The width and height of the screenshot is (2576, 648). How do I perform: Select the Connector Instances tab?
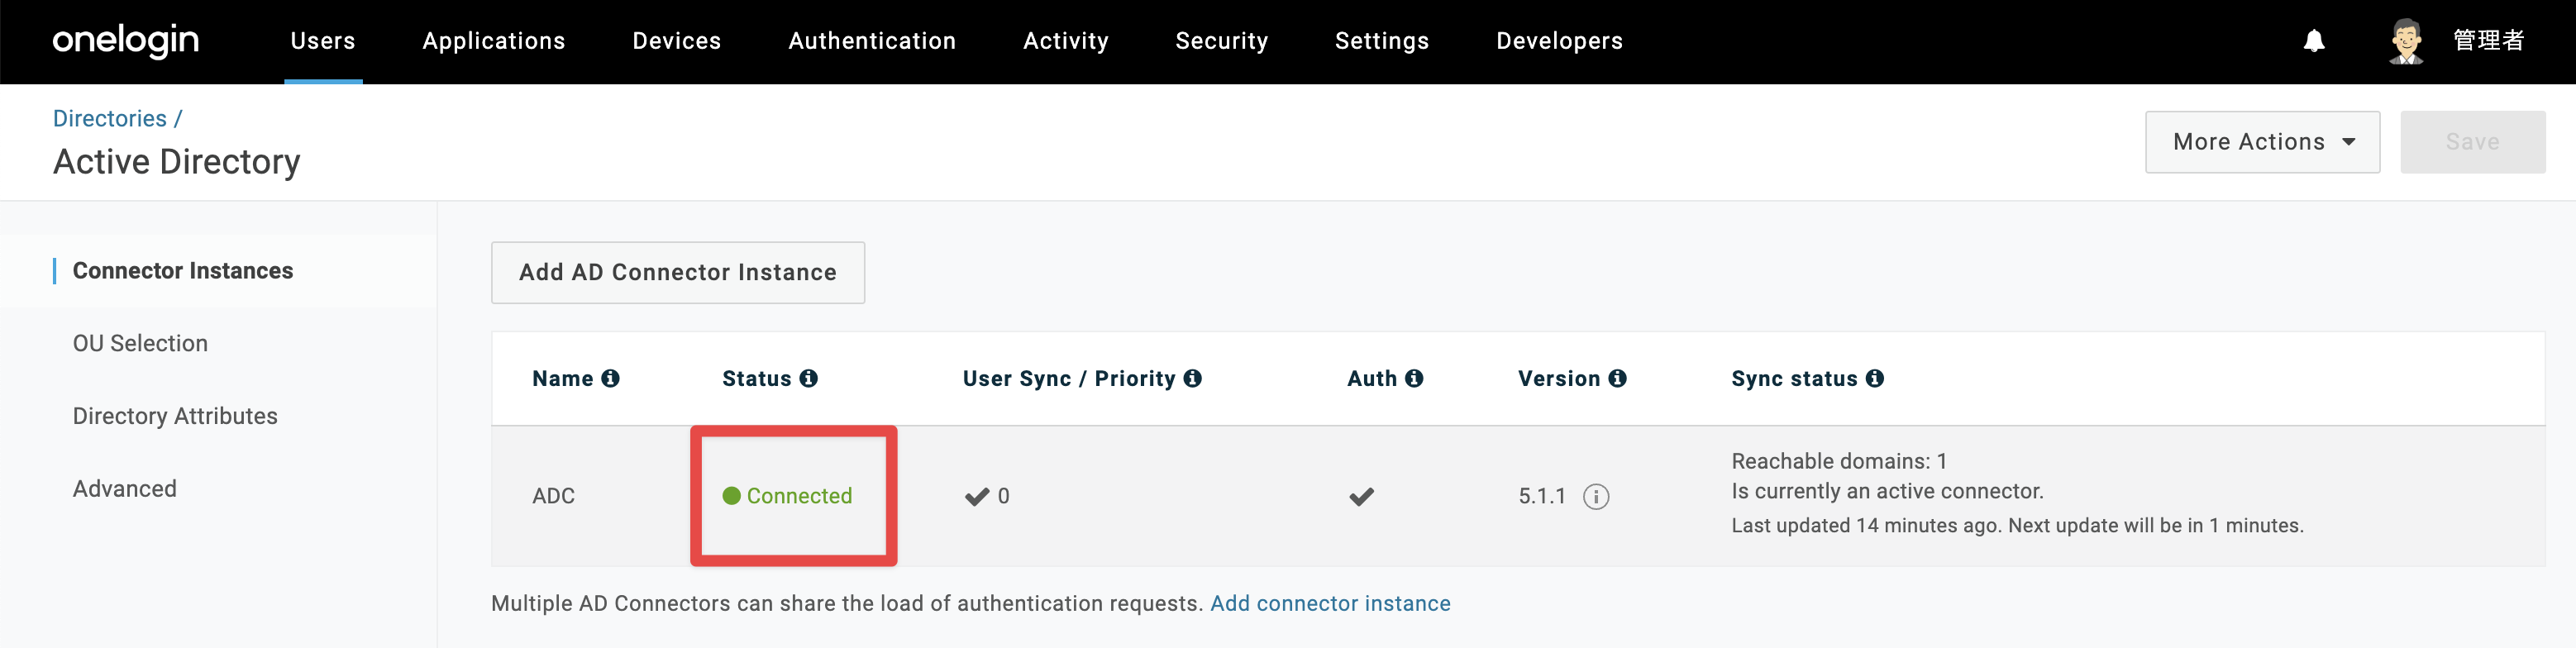tap(218, 271)
